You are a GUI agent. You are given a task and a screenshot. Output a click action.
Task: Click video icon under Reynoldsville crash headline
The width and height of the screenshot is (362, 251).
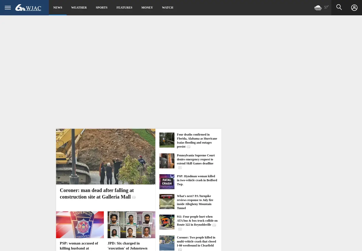tap(180, 229)
